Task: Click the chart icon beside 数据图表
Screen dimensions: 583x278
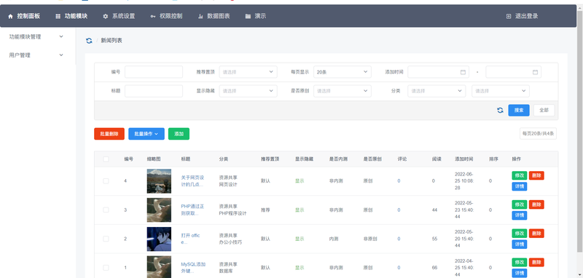Action: (x=200, y=16)
